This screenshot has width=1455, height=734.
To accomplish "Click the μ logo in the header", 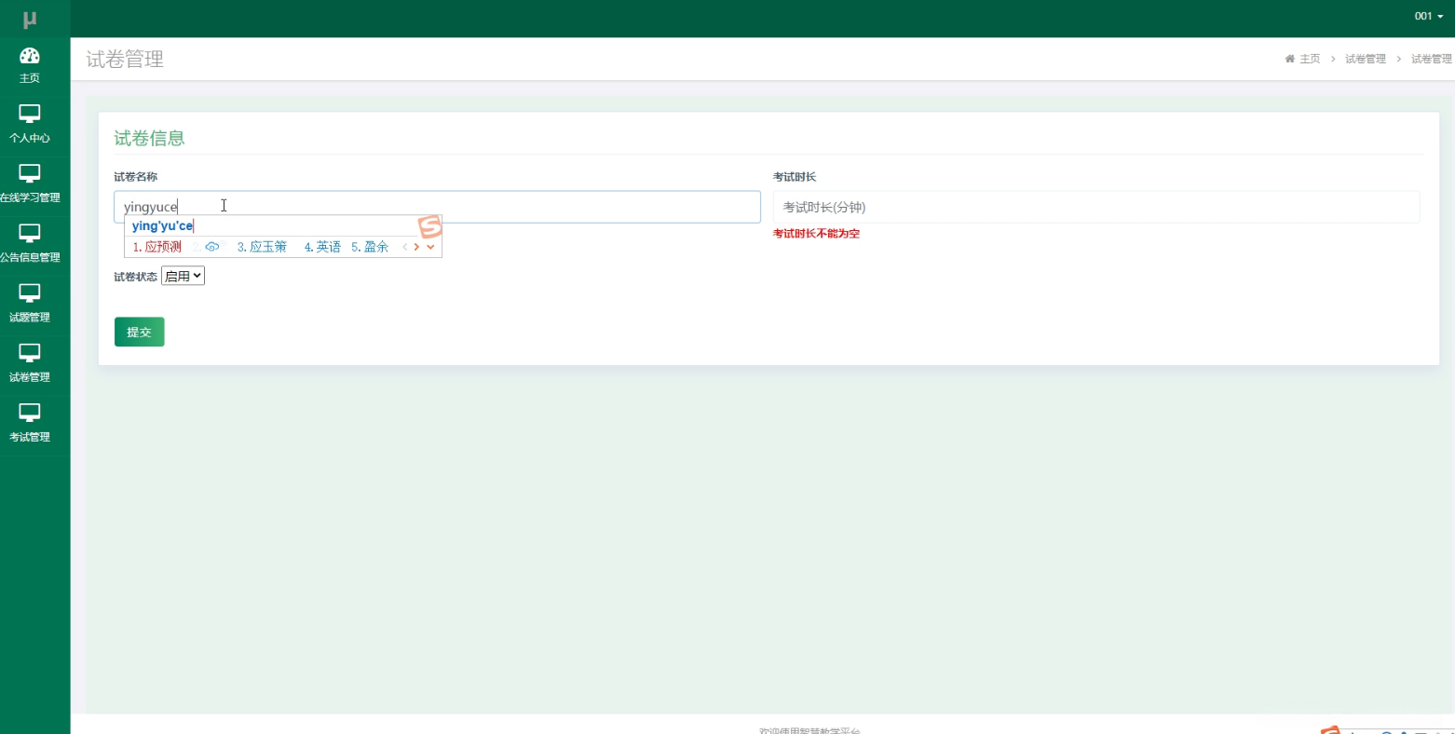I will [30, 19].
